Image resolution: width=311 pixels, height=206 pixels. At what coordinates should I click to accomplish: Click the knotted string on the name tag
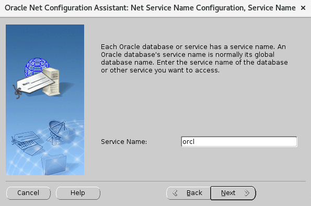(17, 92)
